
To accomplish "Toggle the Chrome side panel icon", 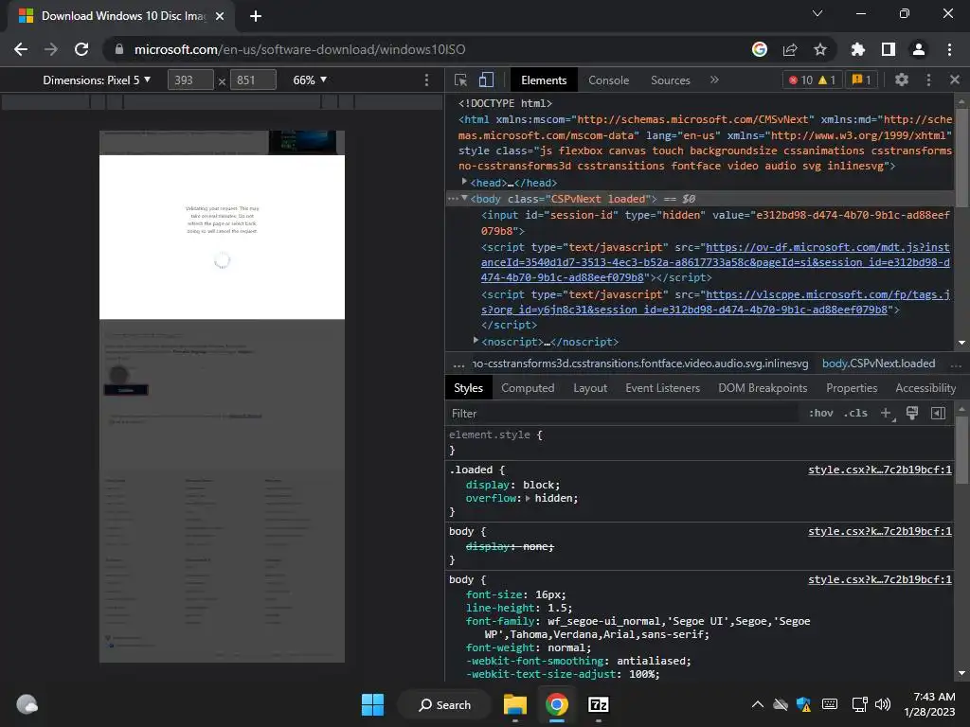I will click(889, 49).
